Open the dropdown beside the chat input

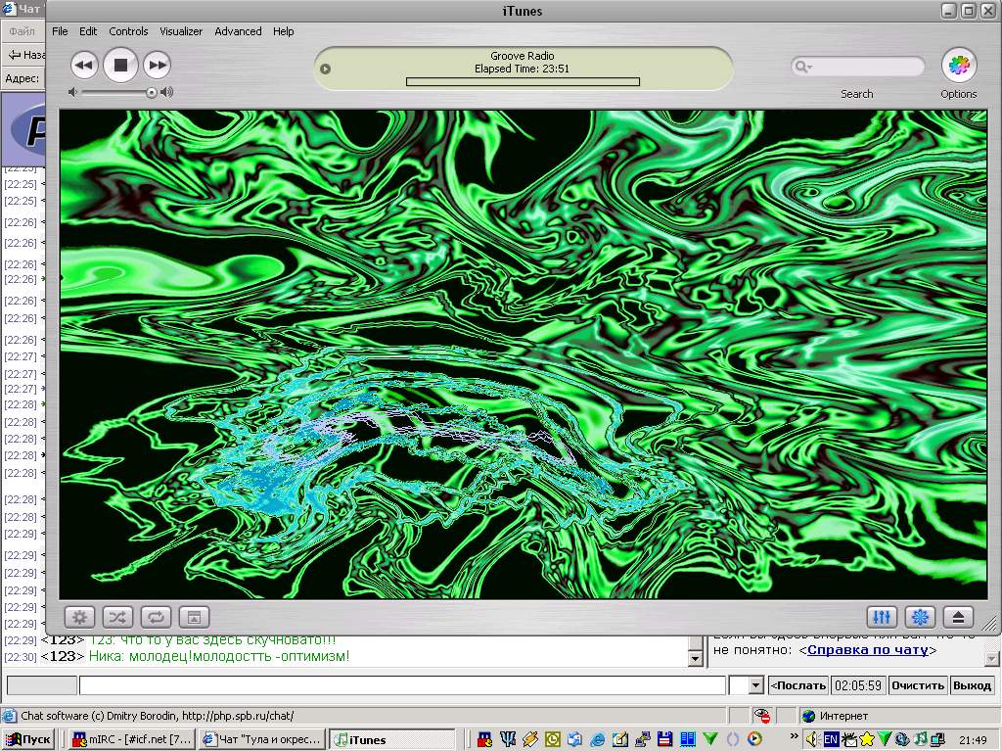pyautogui.click(x=756, y=685)
